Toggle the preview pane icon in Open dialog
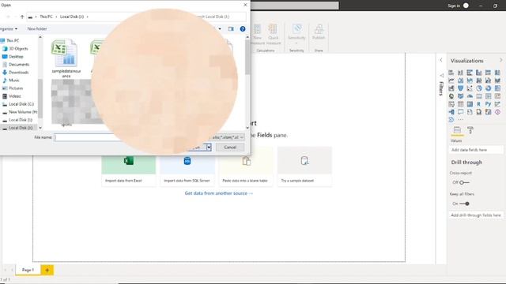 (x=231, y=29)
